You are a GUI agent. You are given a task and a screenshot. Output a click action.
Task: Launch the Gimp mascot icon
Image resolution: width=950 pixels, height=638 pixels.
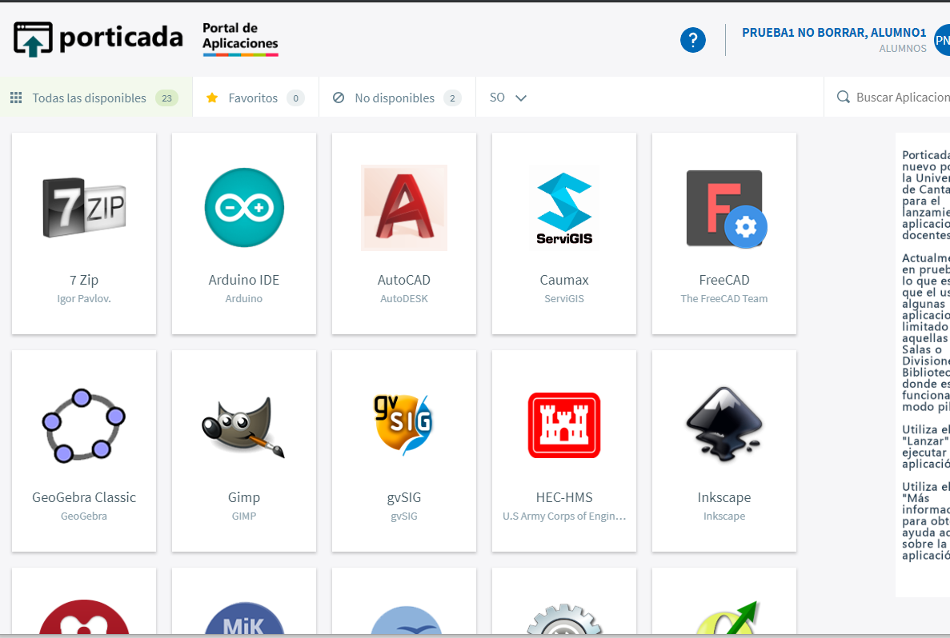click(243, 427)
